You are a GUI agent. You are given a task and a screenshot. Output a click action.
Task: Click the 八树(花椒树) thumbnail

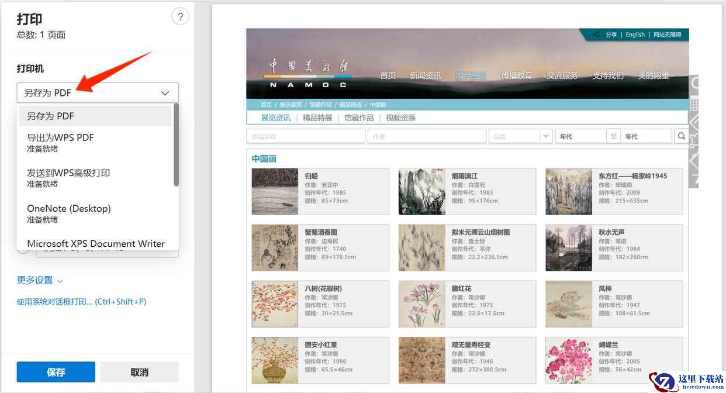click(x=275, y=304)
